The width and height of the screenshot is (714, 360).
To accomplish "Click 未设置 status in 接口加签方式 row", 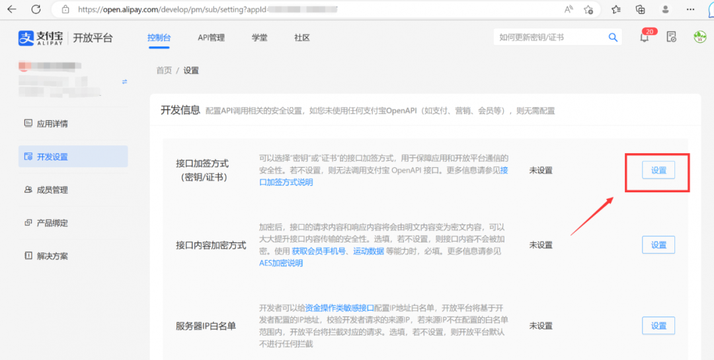I will [x=541, y=170].
